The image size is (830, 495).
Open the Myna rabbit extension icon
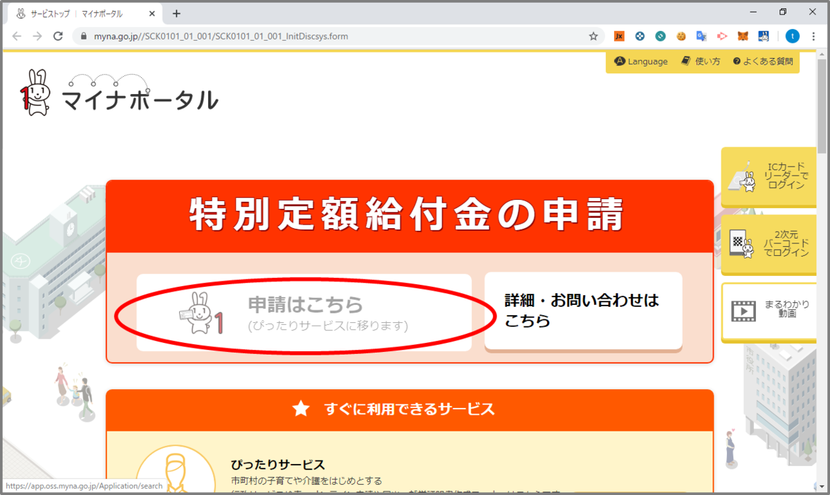pyautogui.click(x=764, y=36)
